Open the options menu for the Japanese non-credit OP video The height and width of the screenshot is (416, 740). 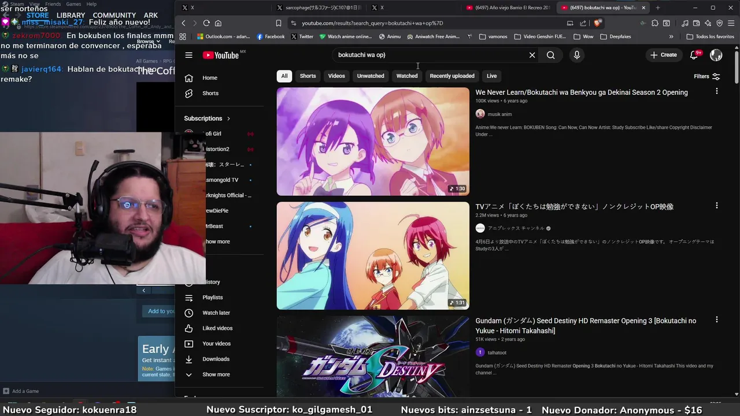tap(717, 206)
